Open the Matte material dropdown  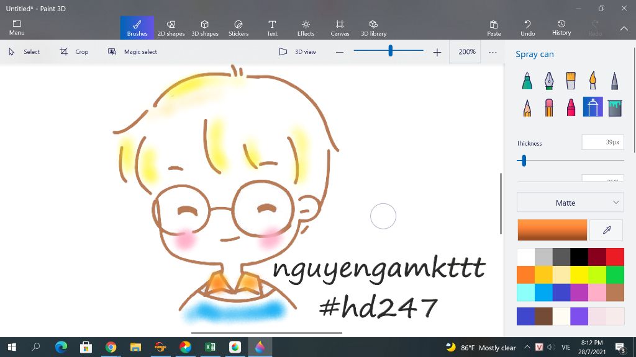[570, 203]
